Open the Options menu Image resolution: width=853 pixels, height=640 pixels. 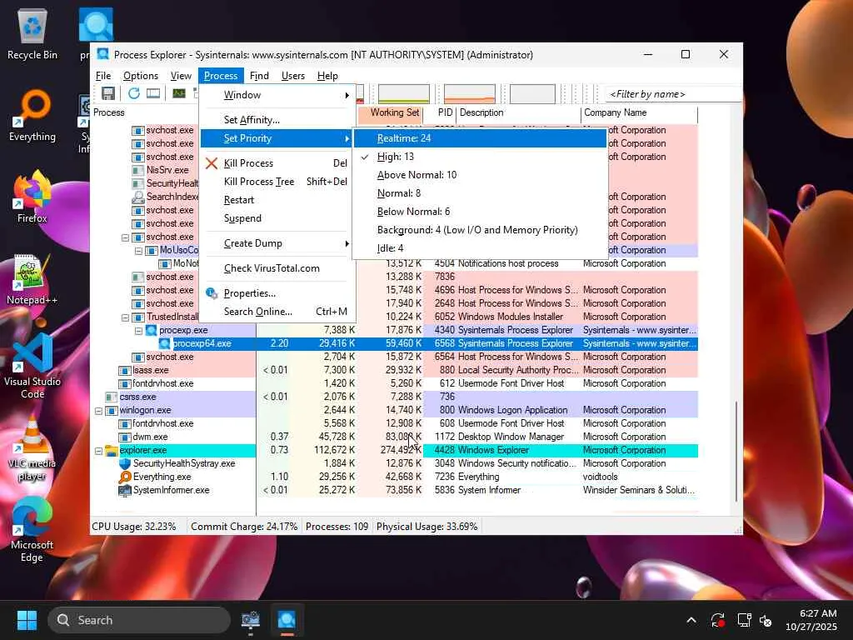(x=140, y=76)
